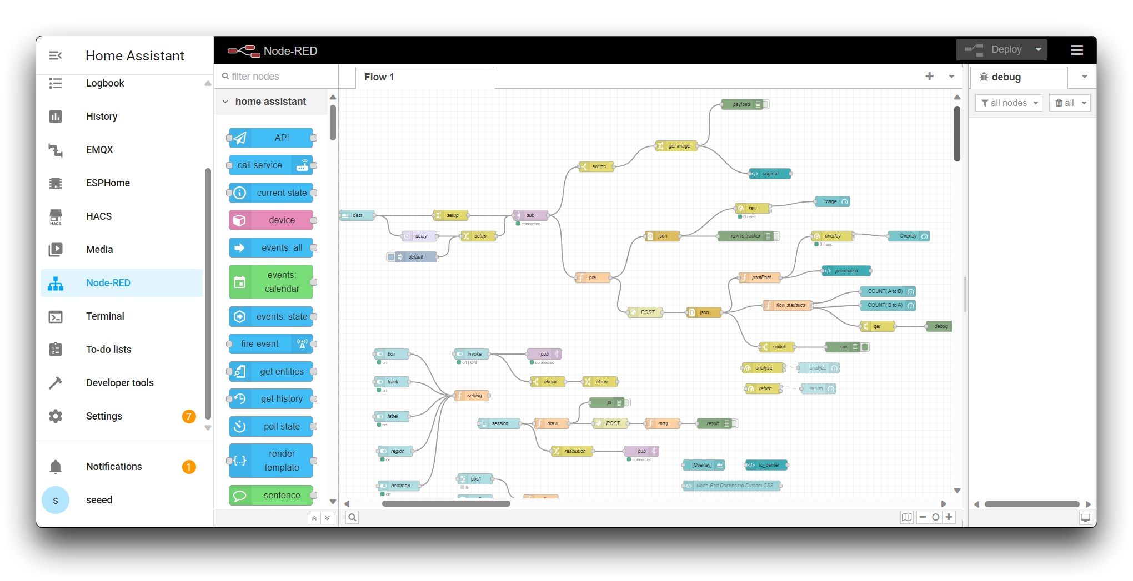Select the current state palette node
The width and height of the screenshot is (1133, 581).
click(271, 193)
